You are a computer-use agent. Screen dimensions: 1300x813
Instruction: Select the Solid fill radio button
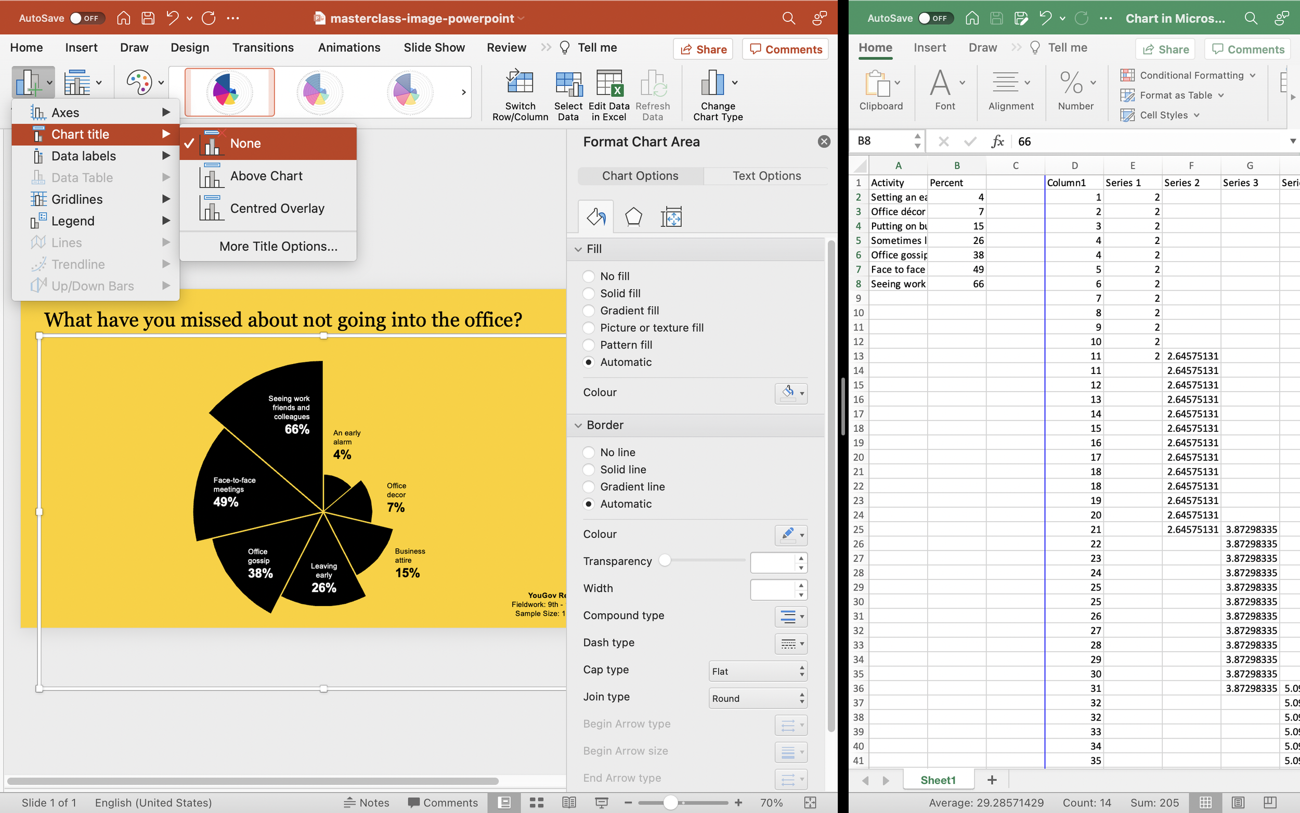589,293
